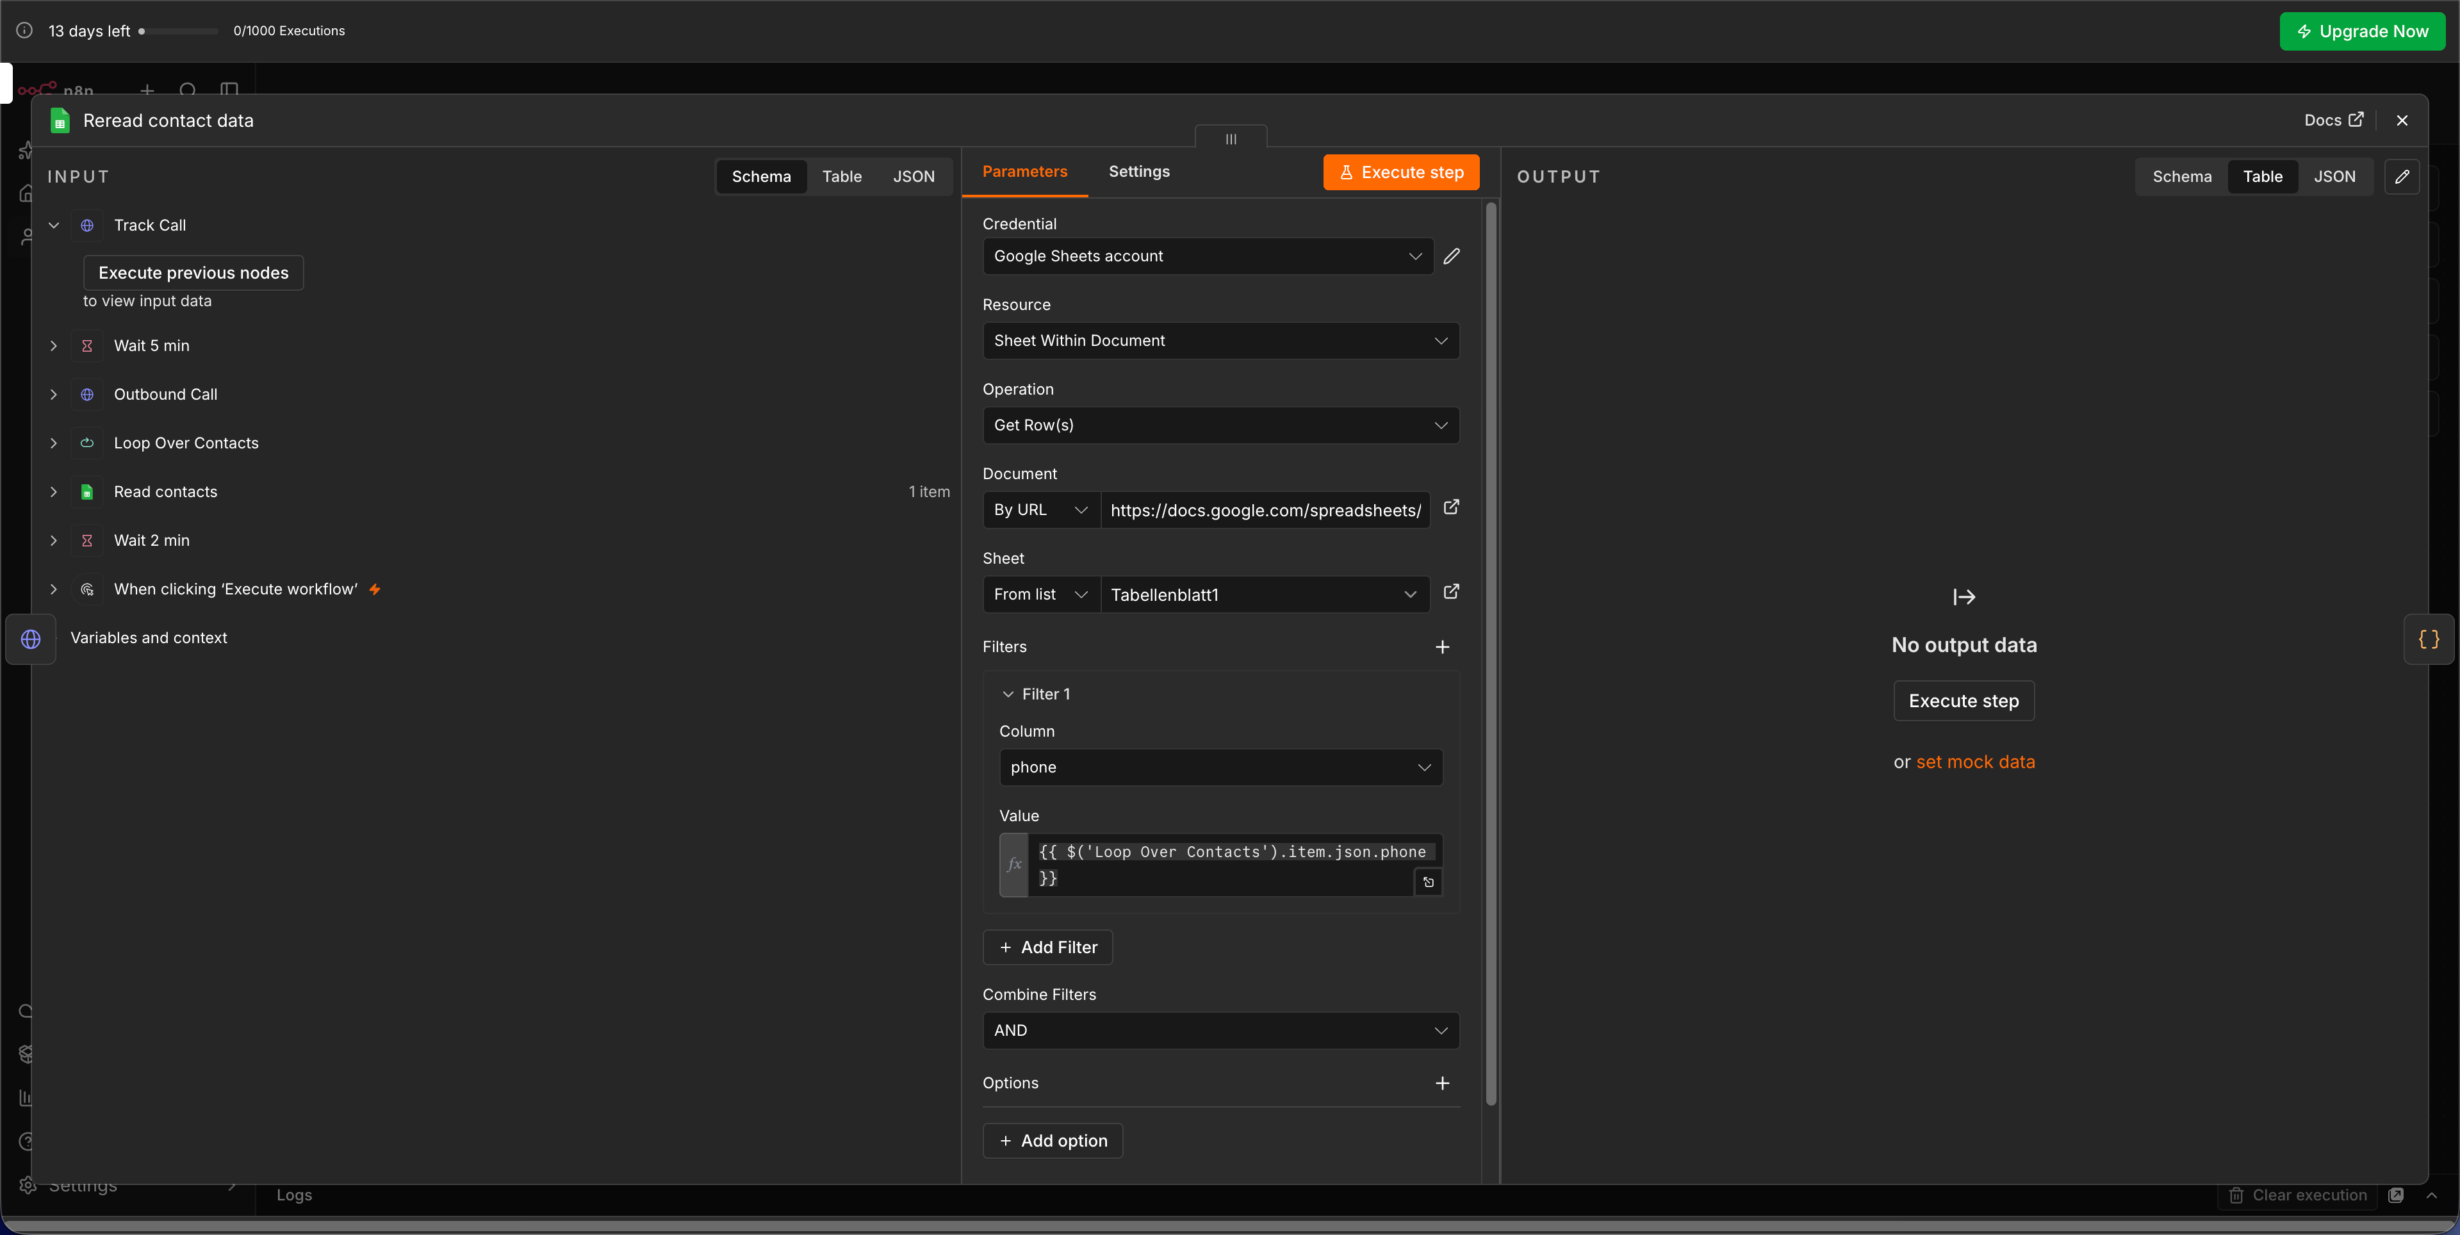Click the info icon near days left
Screen dimensions: 2460x1235
(24, 31)
